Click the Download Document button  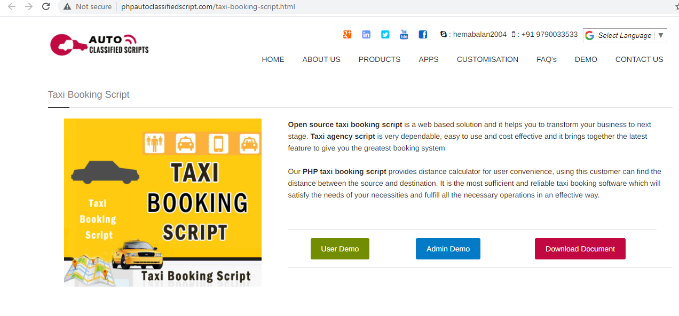pos(580,249)
